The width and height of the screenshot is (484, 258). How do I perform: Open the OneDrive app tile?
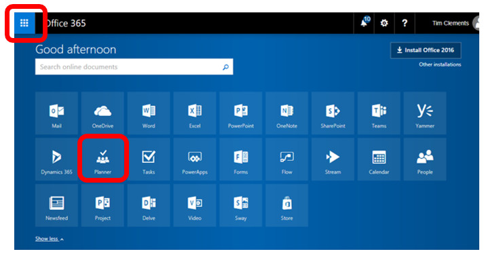(x=103, y=113)
